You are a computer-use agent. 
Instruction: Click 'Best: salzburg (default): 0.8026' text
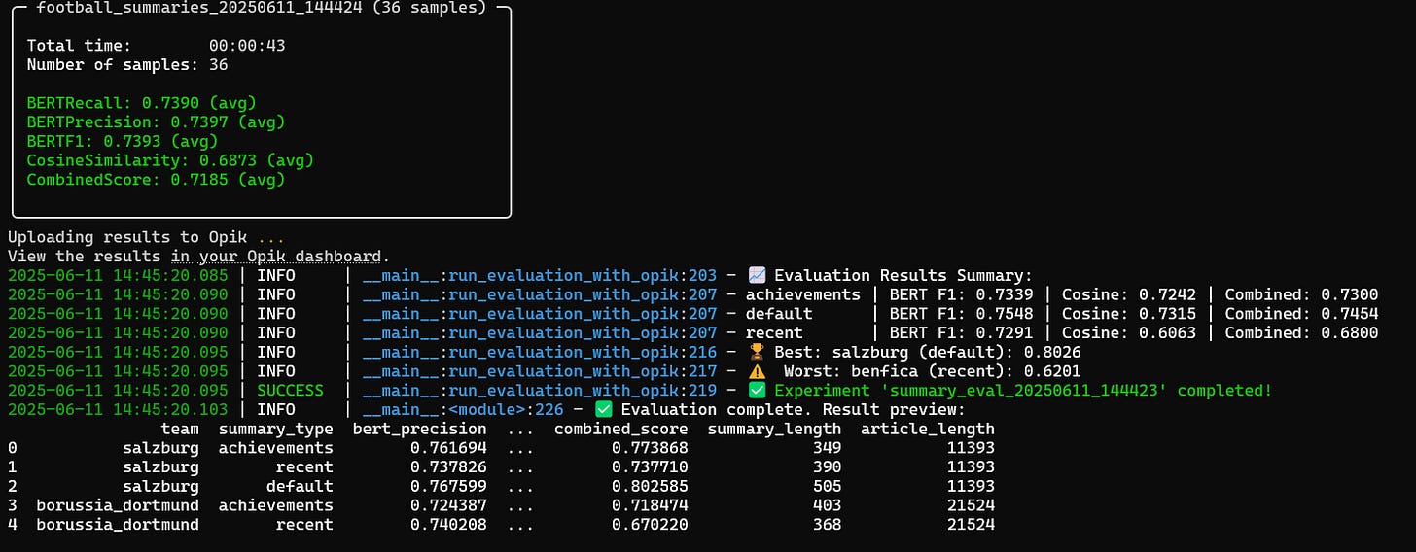pyautogui.click(x=928, y=352)
